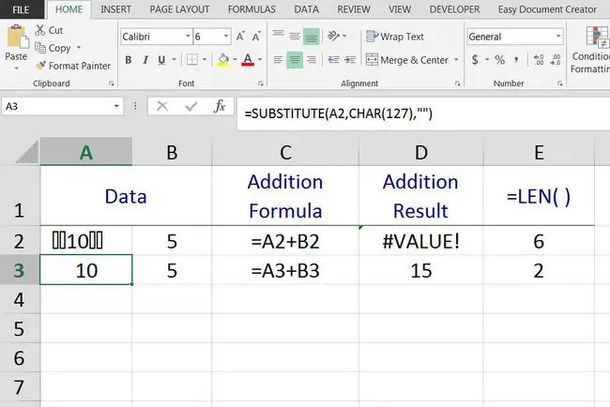This screenshot has width=610, height=407.
Task: Click the Increase Decimal icon
Action: click(x=539, y=60)
